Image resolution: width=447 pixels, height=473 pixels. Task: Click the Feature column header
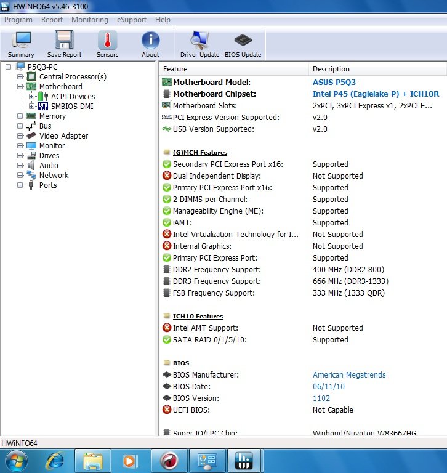(x=234, y=69)
